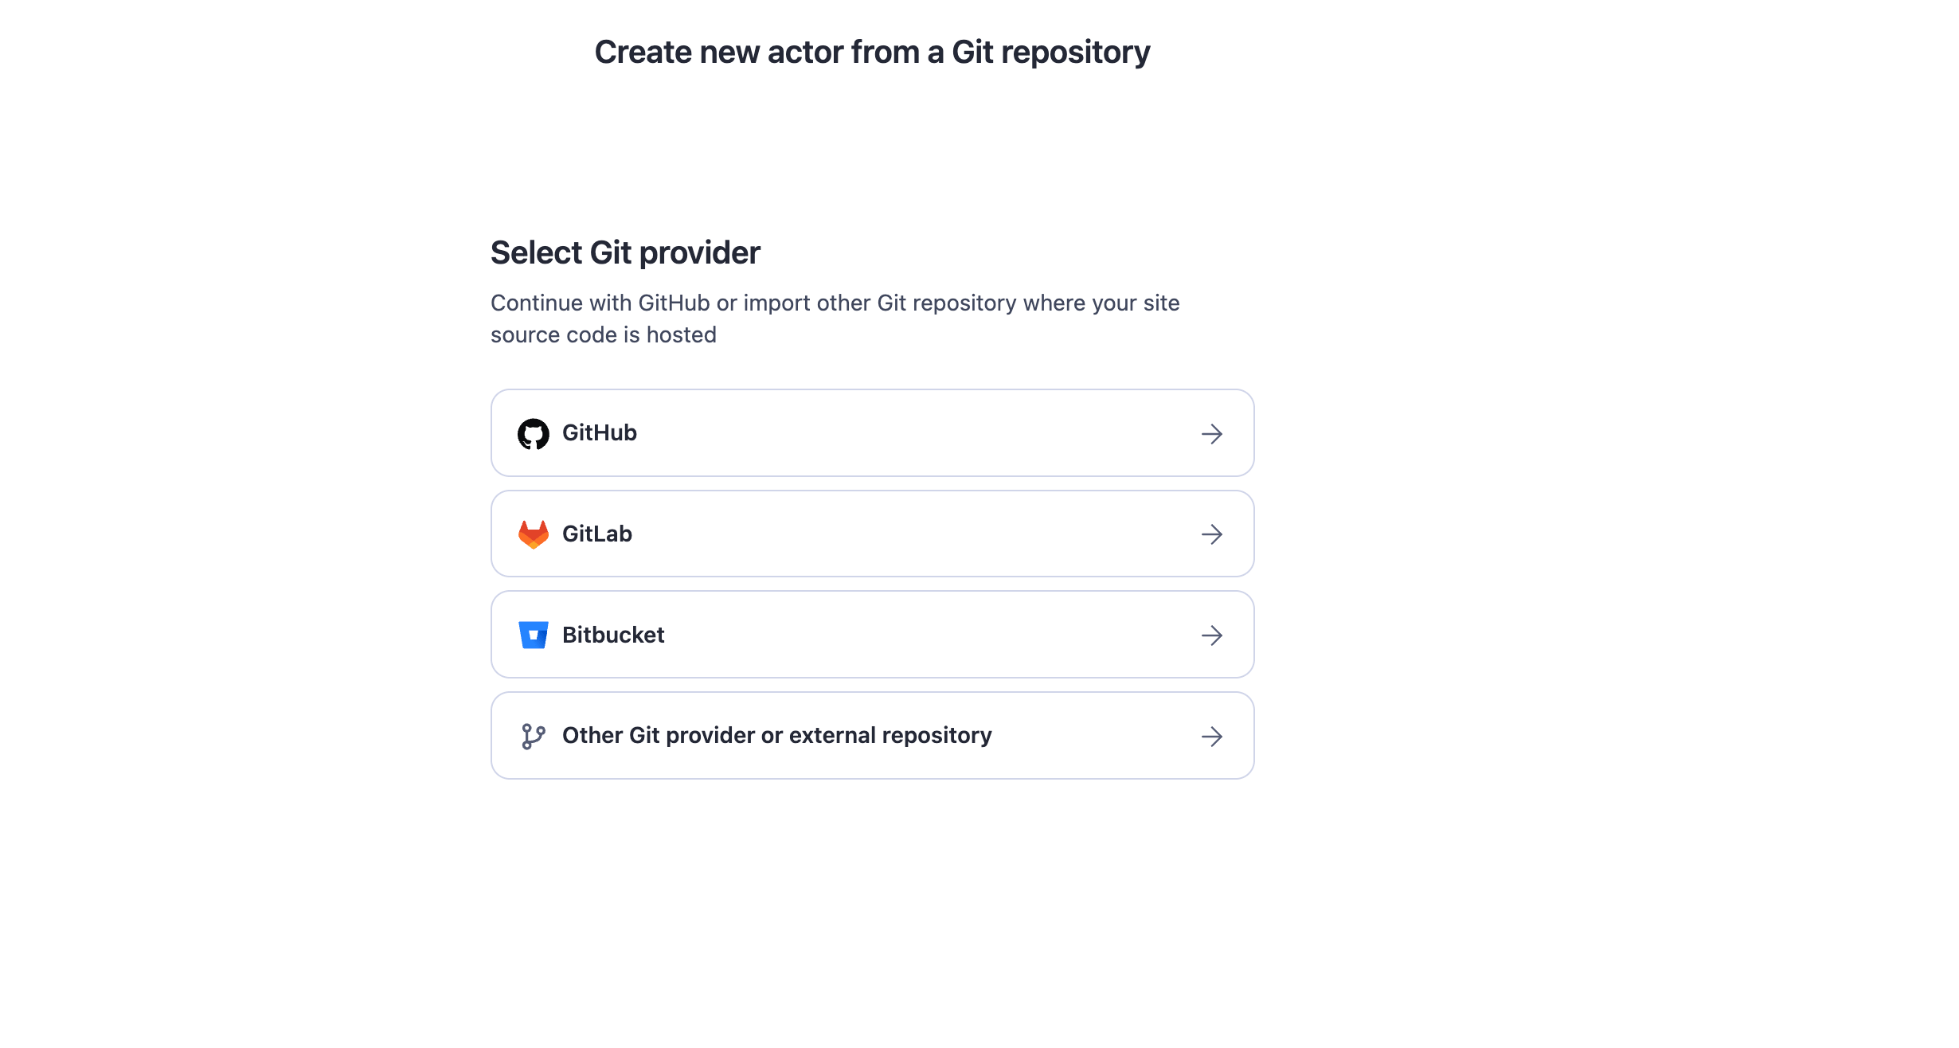Choose Bitbucket to import your repository
Image resolution: width=1959 pixels, height=1048 pixels.
point(872,634)
